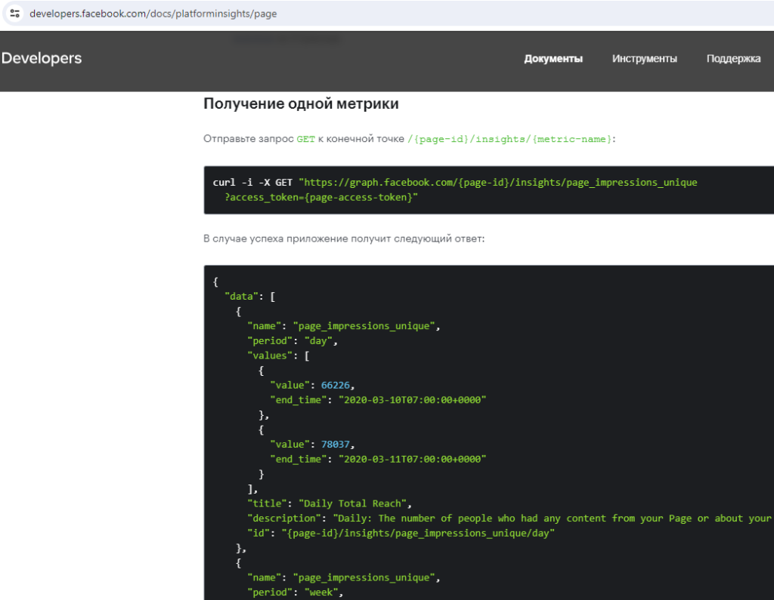The image size is (774, 600).
Task: Click the "period": "day" line
Action: (x=293, y=340)
